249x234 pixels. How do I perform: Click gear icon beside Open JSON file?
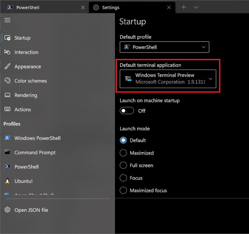(7, 210)
